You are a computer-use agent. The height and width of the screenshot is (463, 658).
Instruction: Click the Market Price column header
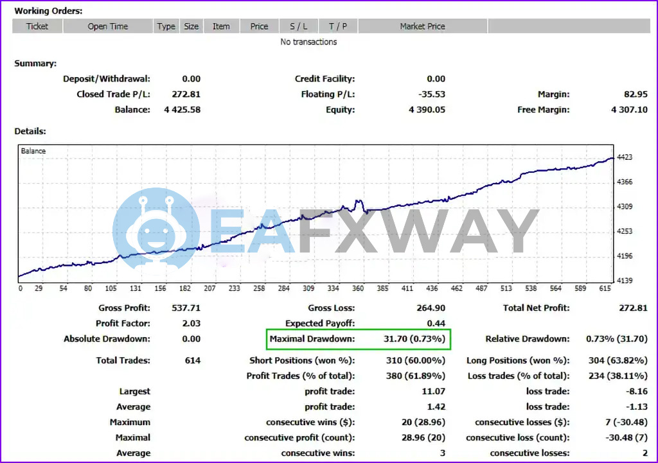pos(422,26)
